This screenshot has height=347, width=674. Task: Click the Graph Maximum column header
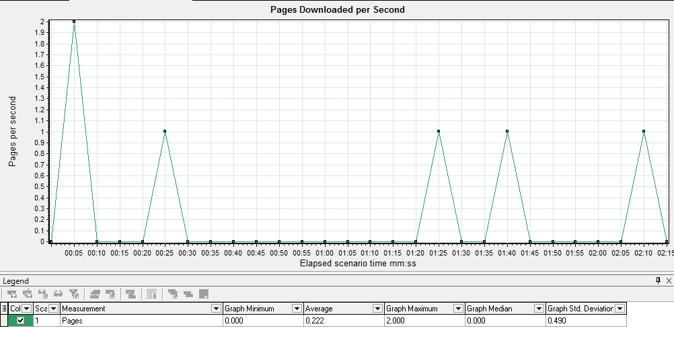point(417,309)
